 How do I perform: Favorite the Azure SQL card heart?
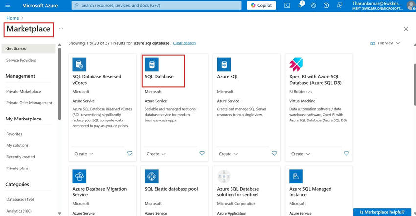coord(274,153)
